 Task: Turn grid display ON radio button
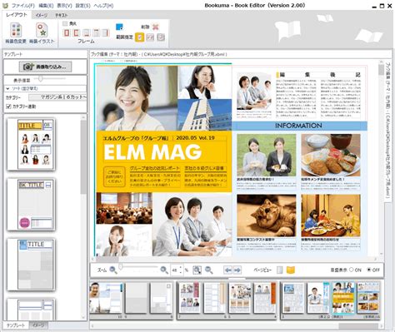[352, 270]
